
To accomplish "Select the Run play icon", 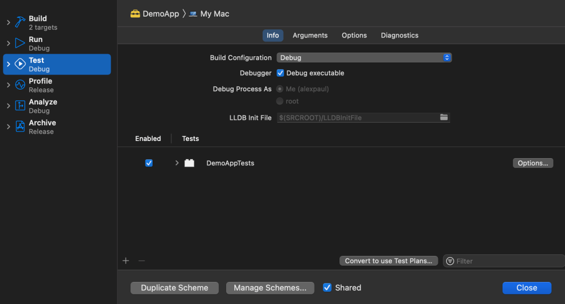I will pyautogui.click(x=20, y=43).
